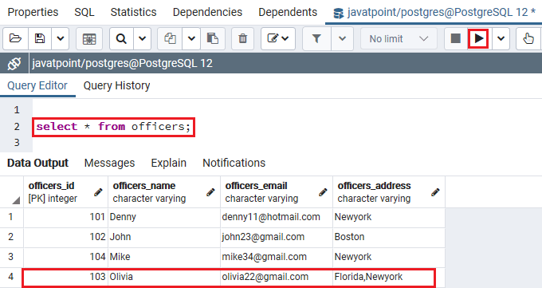Select row number 1 header
Viewport: 542px width, 288px height.
pos(11,217)
